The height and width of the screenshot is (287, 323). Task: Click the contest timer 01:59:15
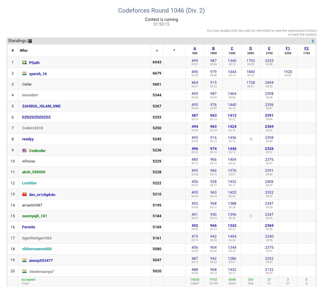point(161,24)
